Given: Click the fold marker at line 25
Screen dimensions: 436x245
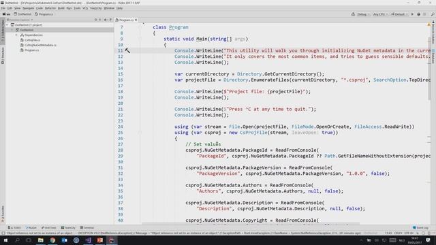Looking at the screenshot, I should (x=140, y=133).
